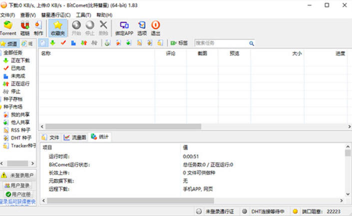Toggle the favorites (收藏夹) star button
Screen dimensions: 352x216
[x=58, y=27]
